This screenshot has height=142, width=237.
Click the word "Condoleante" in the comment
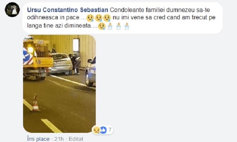coord(127,10)
